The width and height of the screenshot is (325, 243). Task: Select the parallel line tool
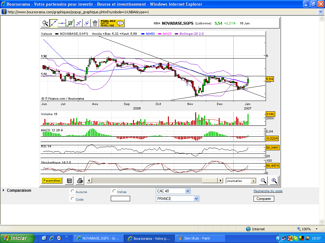87,23
